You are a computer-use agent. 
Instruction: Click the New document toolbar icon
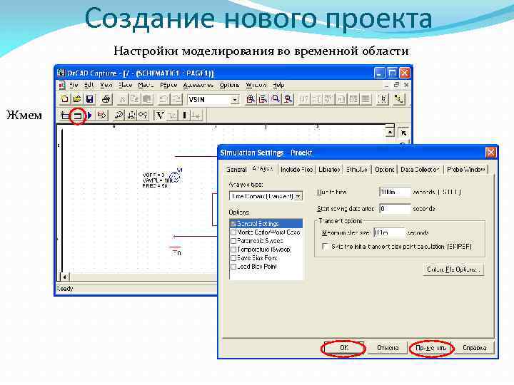click(x=64, y=99)
